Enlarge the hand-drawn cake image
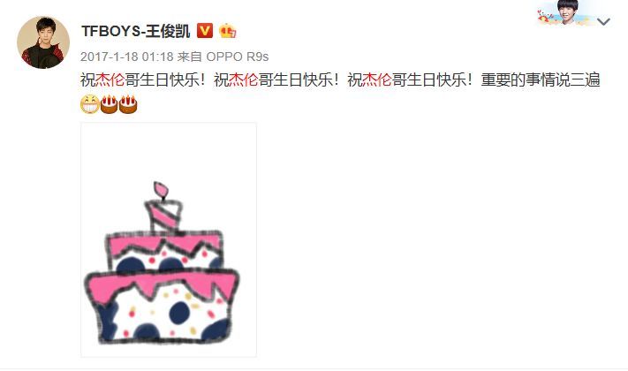The width and height of the screenshot is (628, 371). click(x=169, y=239)
